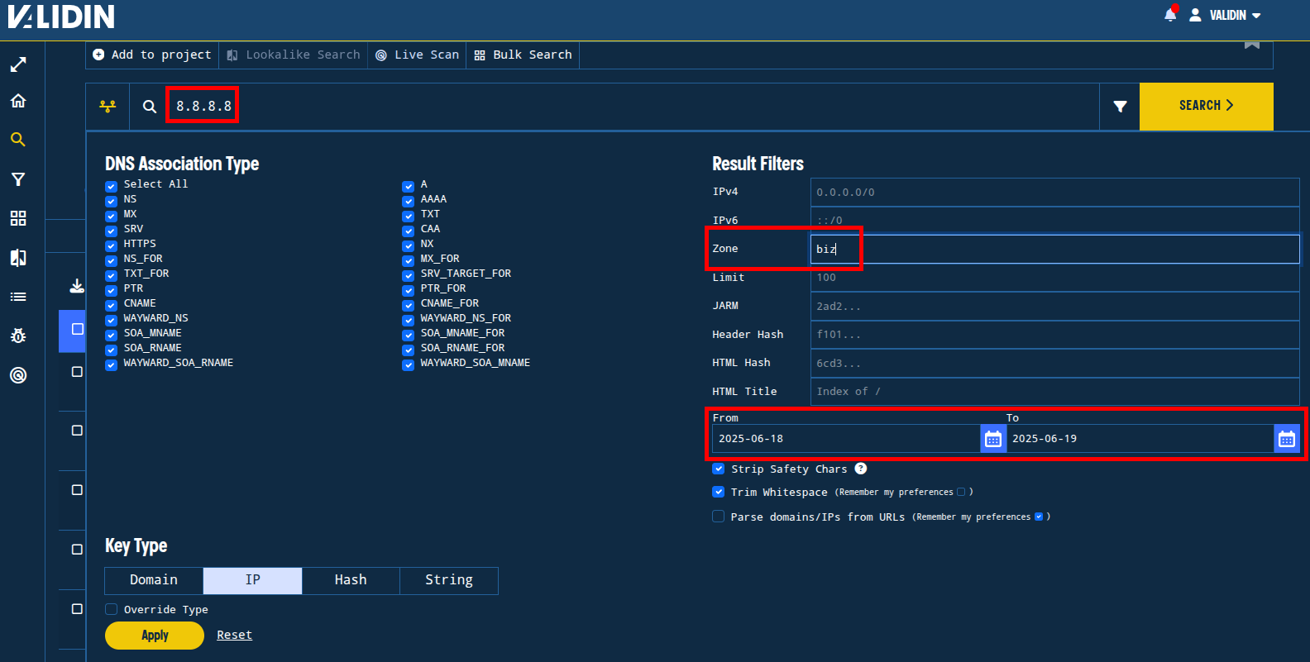
Task: Uncheck the NS record type
Action: [111, 201]
